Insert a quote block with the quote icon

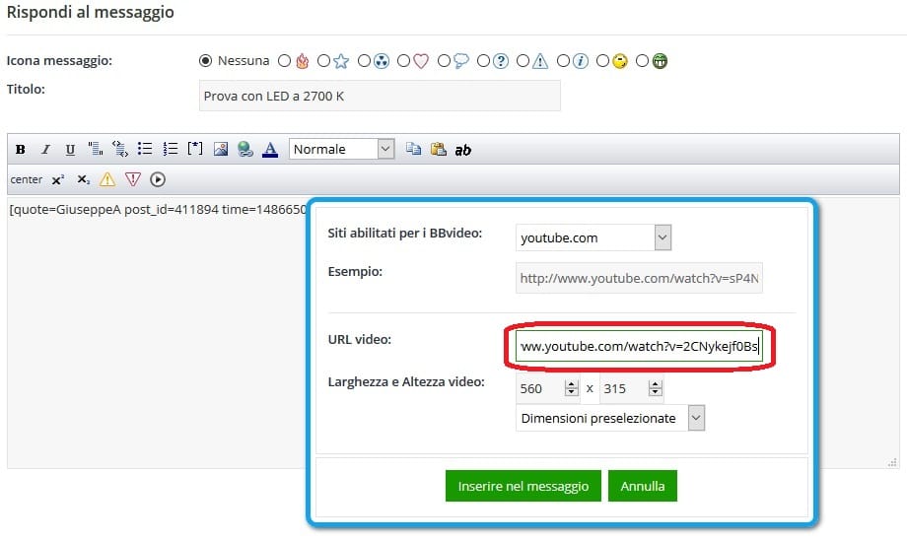tap(95, 149)
